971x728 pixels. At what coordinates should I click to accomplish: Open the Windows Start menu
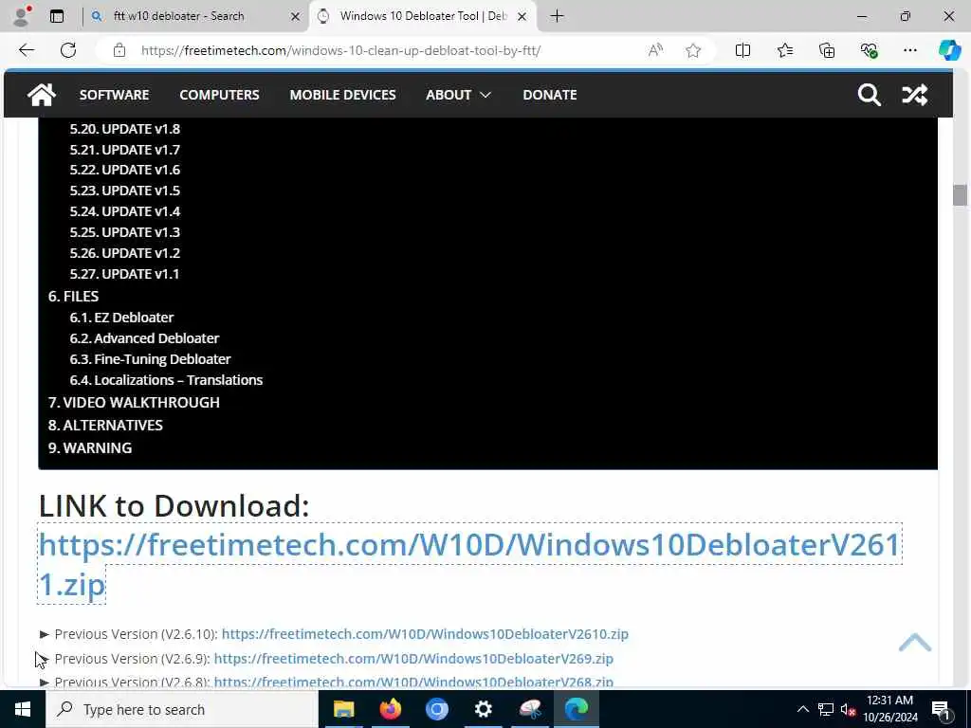(23, 709)
